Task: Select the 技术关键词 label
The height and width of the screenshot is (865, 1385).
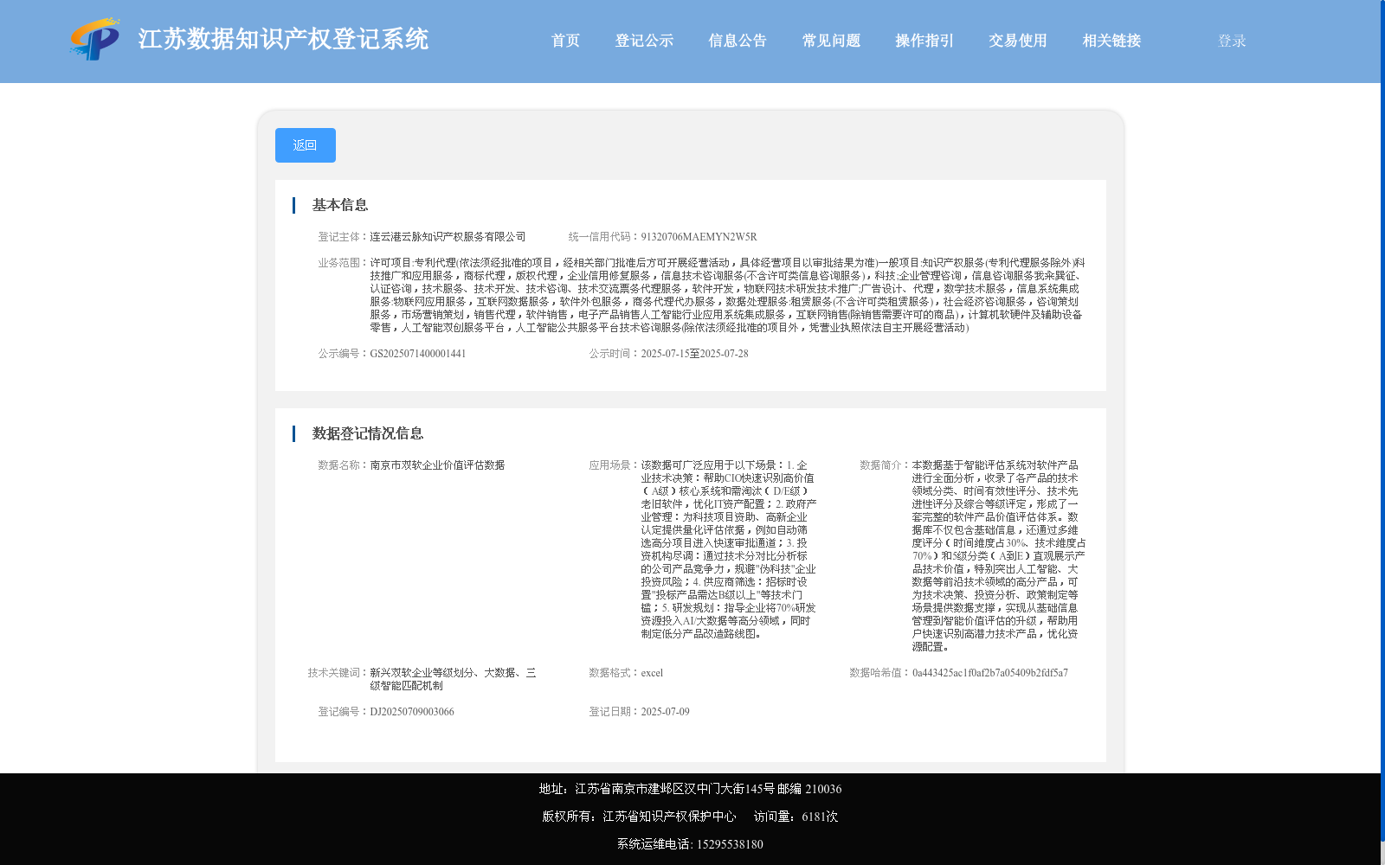Action: (x=335, y=673)
